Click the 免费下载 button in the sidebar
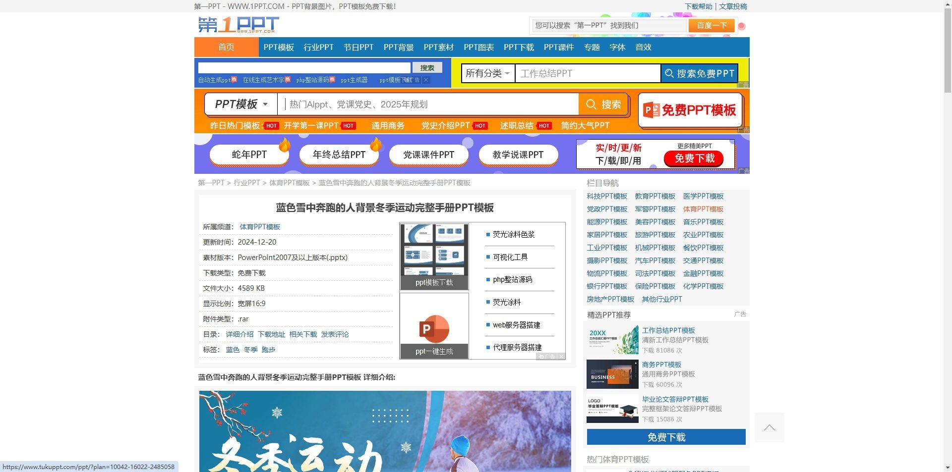 click(x=666, y=437)
